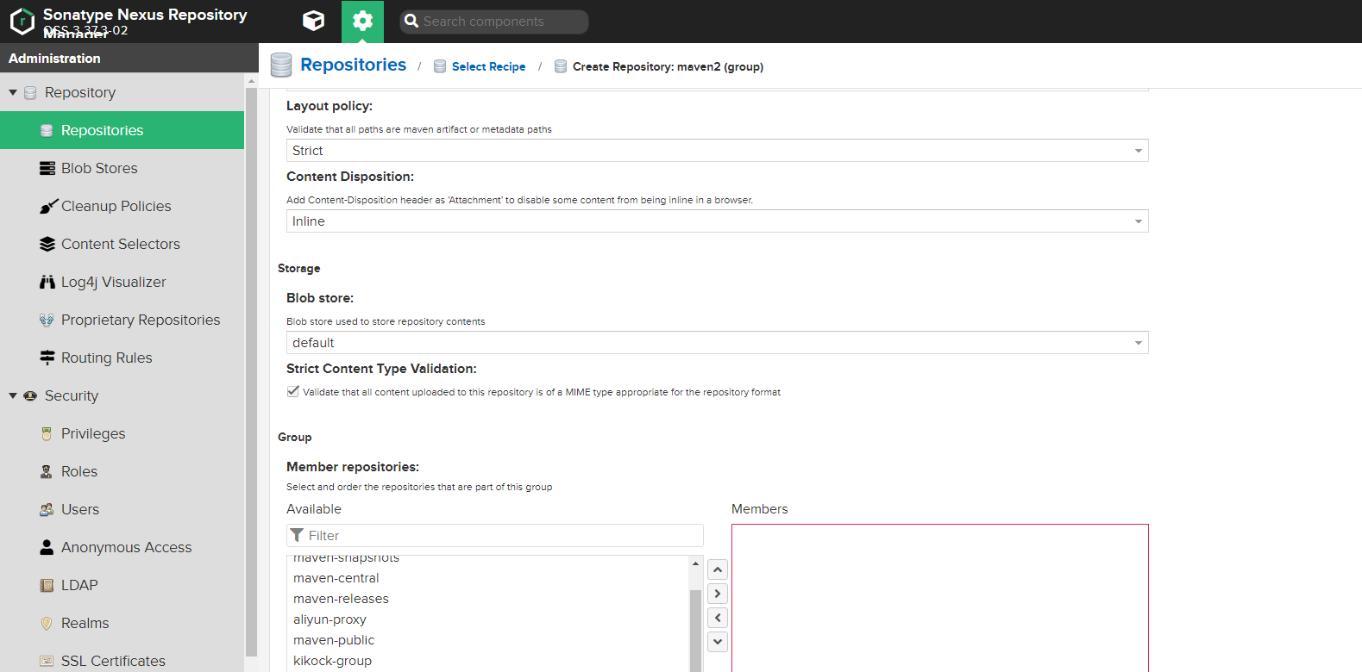Click the Available list scroll-up arrow
Viewport: 1362px width, 672px height.
[x=695, y=563]
